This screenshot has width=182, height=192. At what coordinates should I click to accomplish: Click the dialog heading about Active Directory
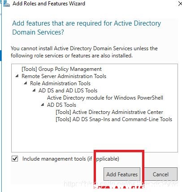pyautogui.click(x=87, y=28)
